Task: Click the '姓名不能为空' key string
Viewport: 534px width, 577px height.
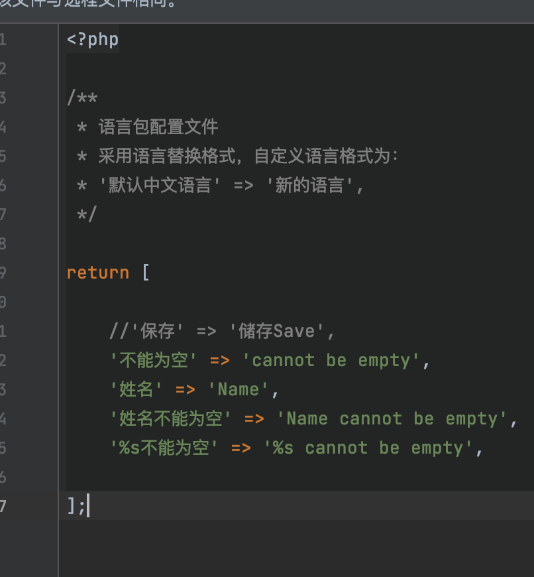Action: 170,418
